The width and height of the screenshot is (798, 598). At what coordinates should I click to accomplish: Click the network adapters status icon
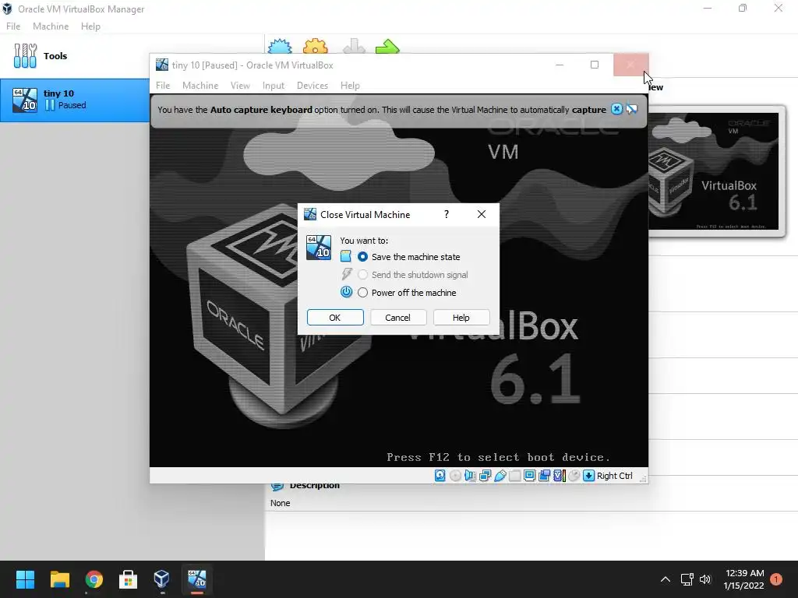pyautogui.click(x=485, y=476)
